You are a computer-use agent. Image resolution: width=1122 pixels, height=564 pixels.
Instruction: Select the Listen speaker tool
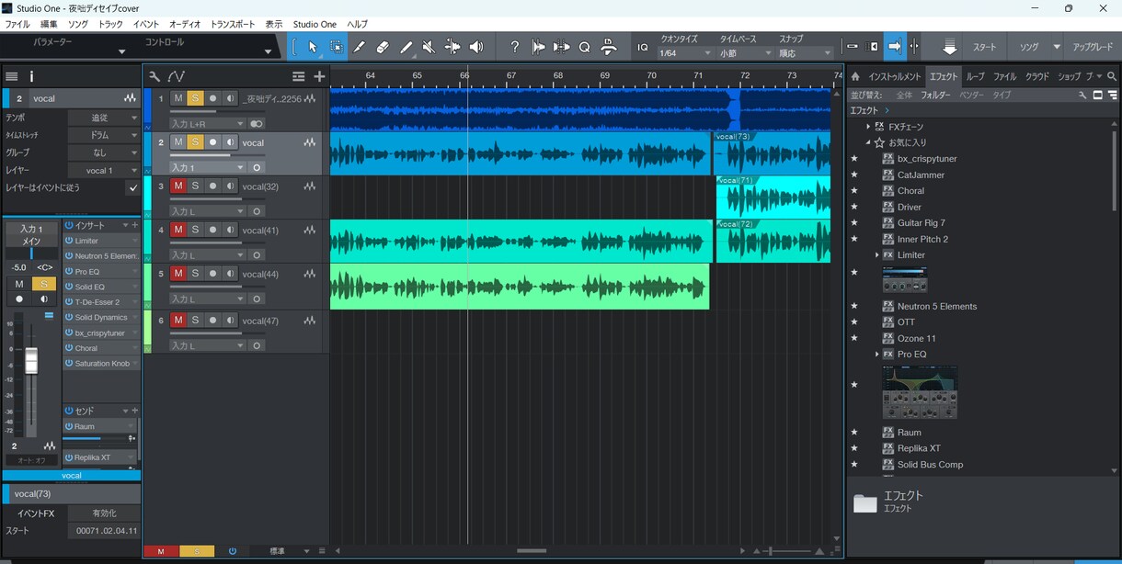[475, 47]
